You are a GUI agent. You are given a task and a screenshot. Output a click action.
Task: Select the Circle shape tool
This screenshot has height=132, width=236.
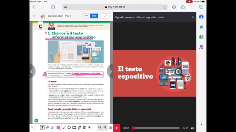click(69, 127)
